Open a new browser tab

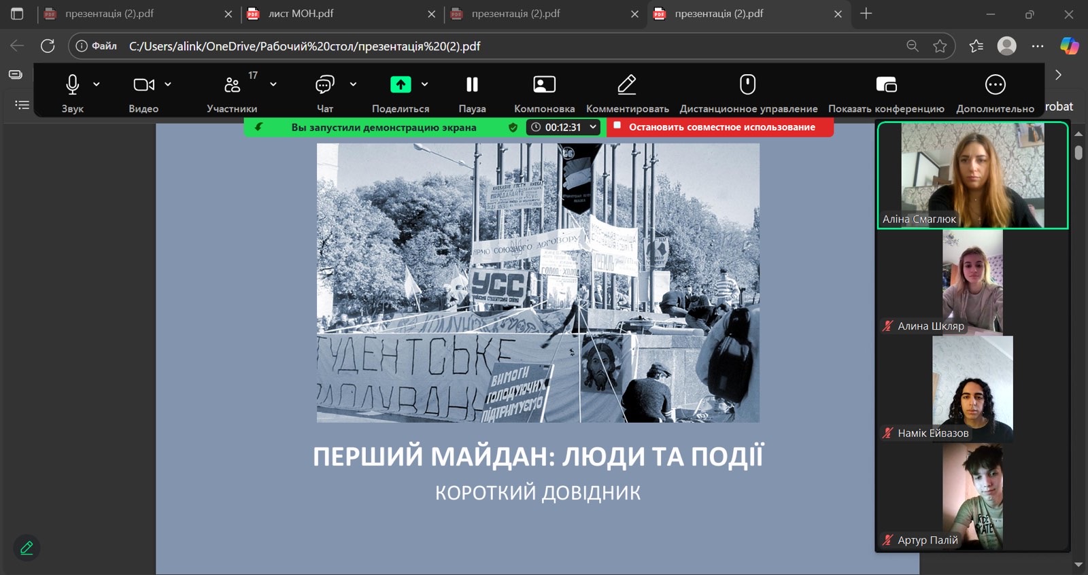(866, 14)
